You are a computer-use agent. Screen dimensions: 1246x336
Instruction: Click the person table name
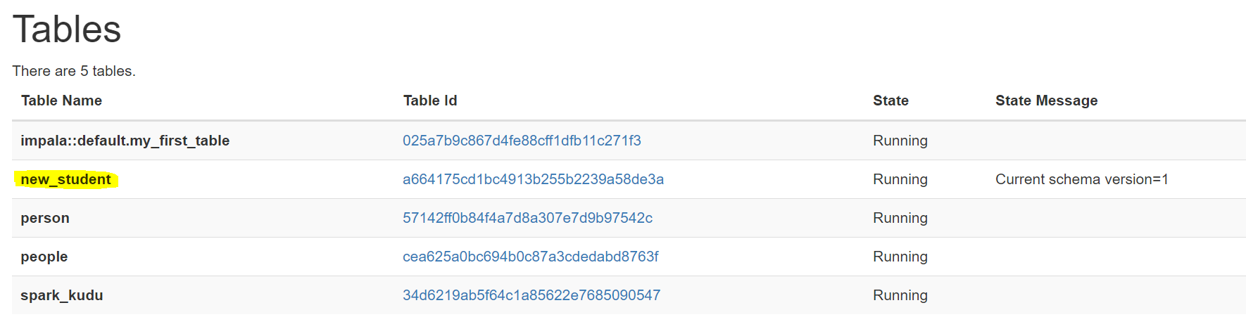pyautogui.click(x=45, y=218)
